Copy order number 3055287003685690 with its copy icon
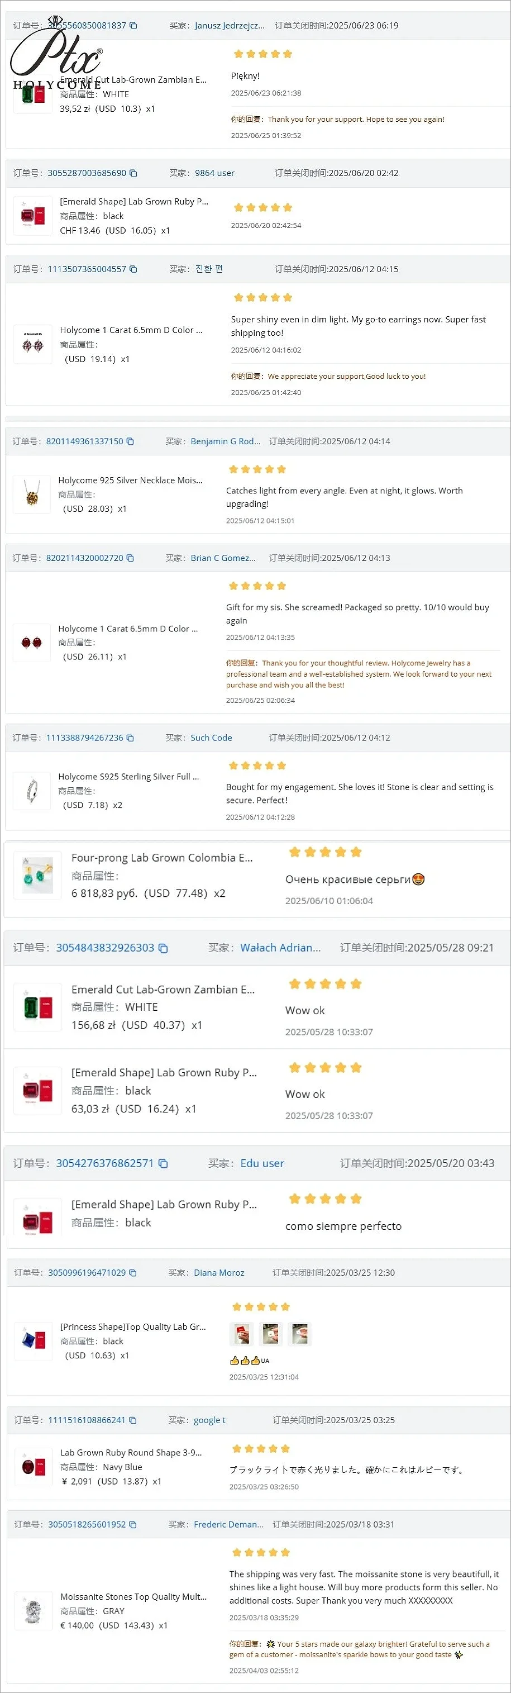The width and height of the screenshot is (511, 1693). click(x=133, y=174)
